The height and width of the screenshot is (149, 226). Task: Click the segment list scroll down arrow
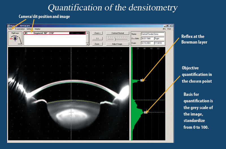click(x=87, y=44)
